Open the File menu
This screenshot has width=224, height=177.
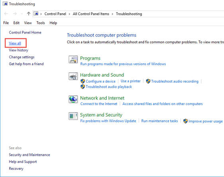(x=6, y=23)
